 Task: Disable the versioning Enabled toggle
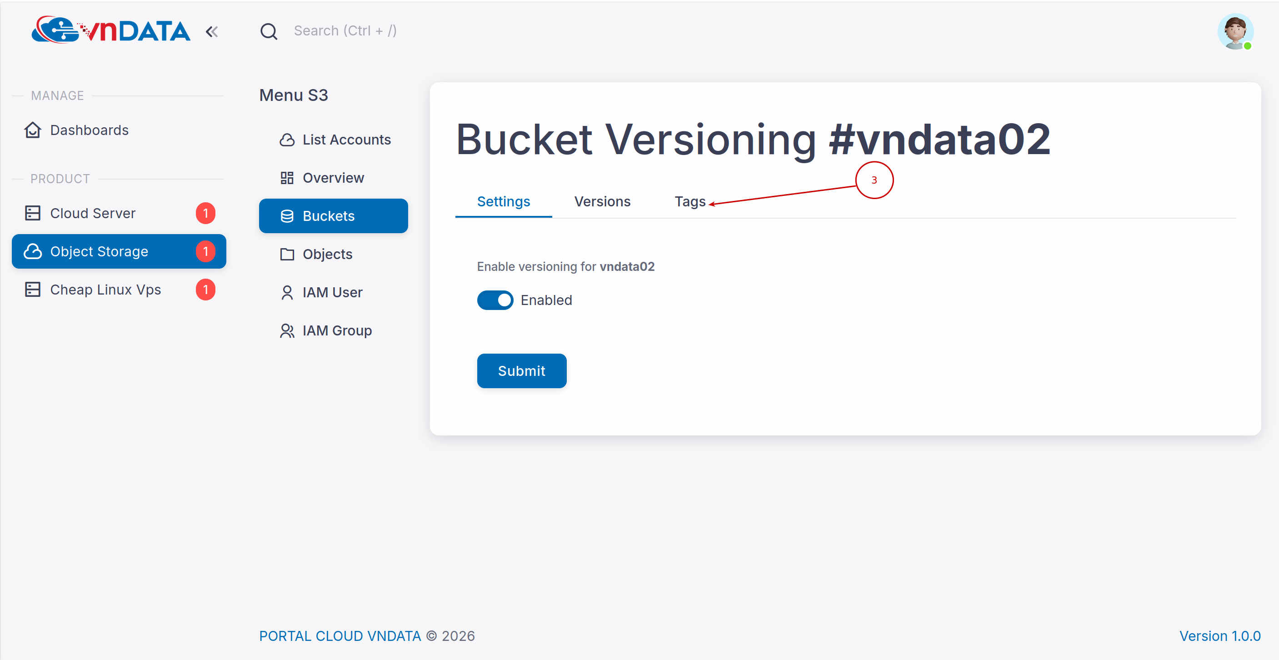click(495, 300)
